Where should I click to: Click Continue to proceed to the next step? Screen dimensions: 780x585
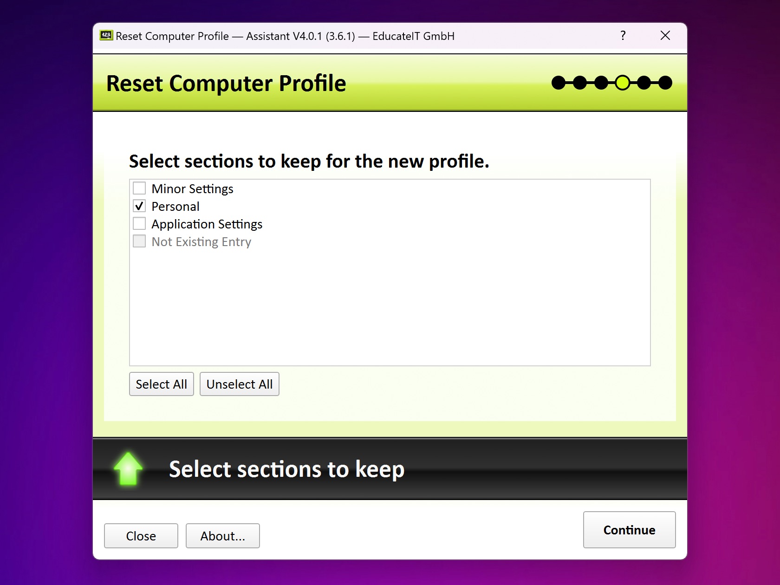tap(629, 530)
